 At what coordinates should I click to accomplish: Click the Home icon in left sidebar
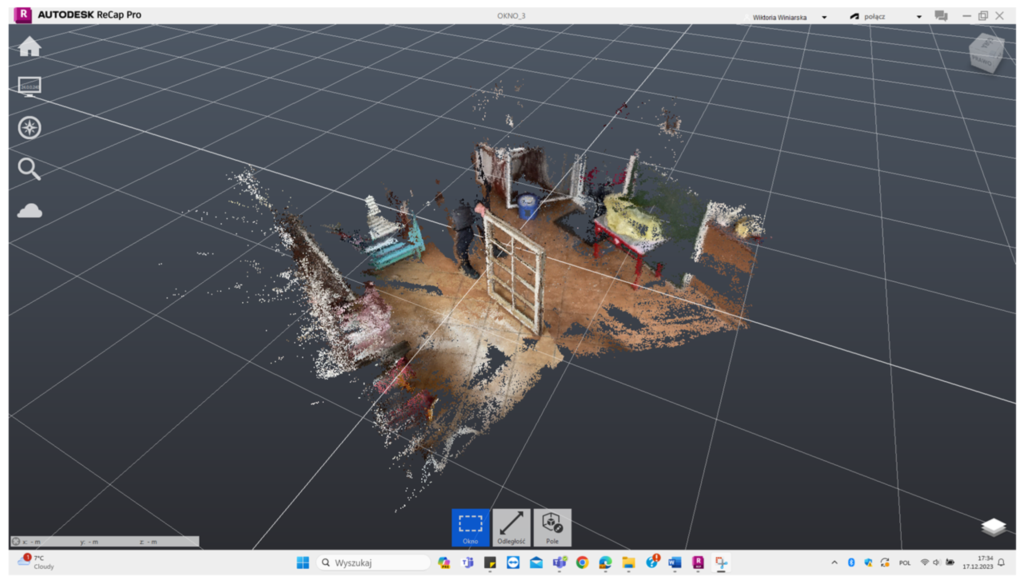coord(29,46)
